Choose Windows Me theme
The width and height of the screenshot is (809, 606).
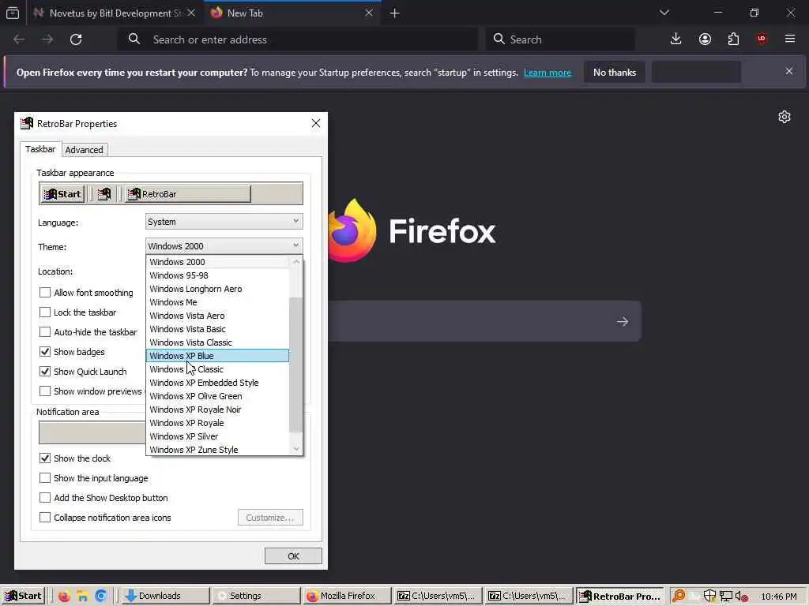click(x=217, y=302)
